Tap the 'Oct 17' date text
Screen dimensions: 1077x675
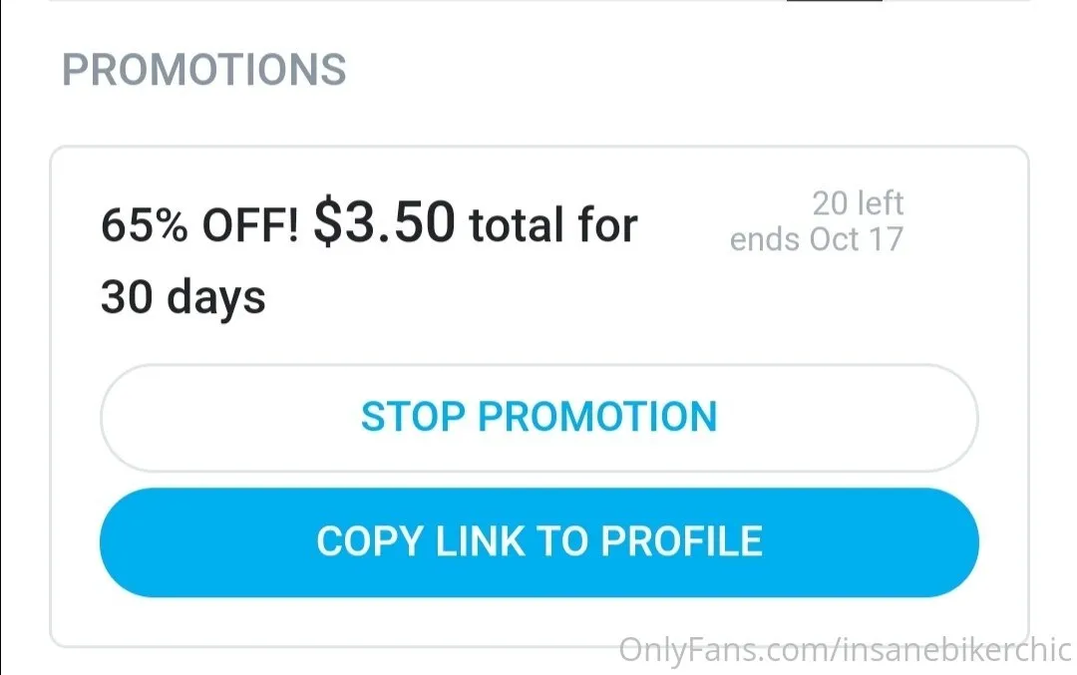857,239
